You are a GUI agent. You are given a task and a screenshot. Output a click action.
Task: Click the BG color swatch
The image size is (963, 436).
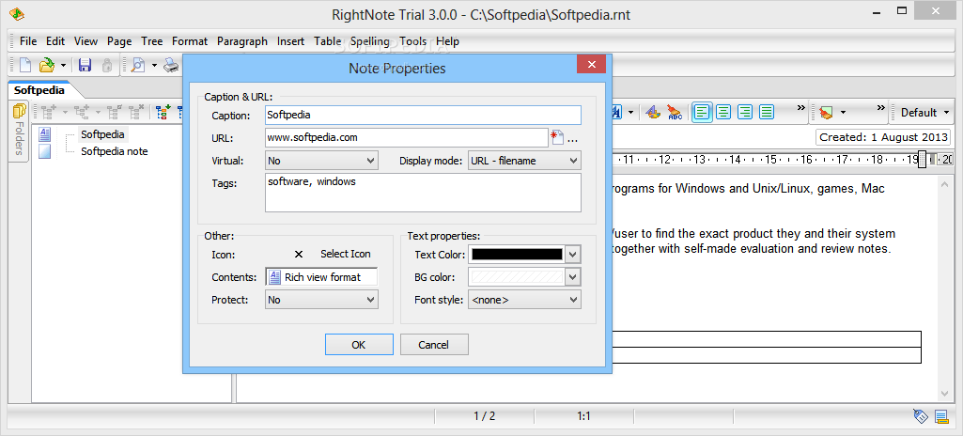click(x=517, y=277)
